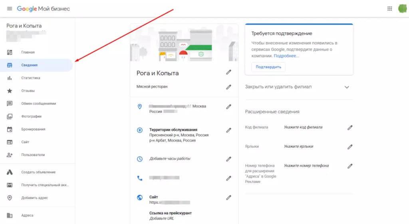Click Добавить адрес label
The height and width of the screenshot is (224, 409).
pos(35,198)
